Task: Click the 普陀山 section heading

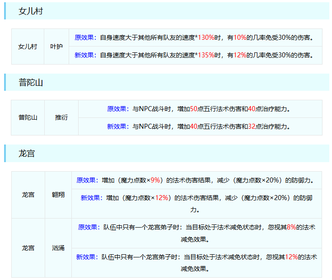Action: [x=31, y=82]
